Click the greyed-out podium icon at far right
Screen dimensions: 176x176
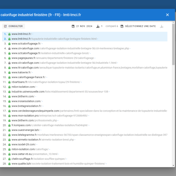pyautogui.click(x=162, y=26)
